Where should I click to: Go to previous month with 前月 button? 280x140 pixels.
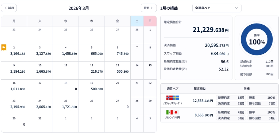pos(9,8)
